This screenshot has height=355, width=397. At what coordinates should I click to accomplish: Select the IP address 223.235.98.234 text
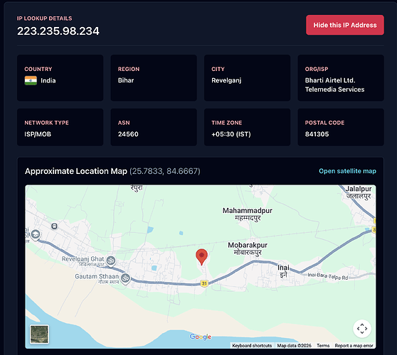click(58, 31)
